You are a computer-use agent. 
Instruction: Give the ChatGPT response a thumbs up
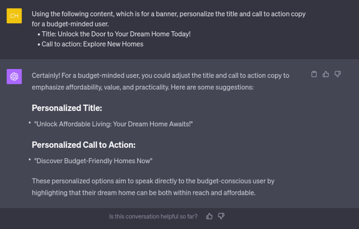tap(325, 74)
